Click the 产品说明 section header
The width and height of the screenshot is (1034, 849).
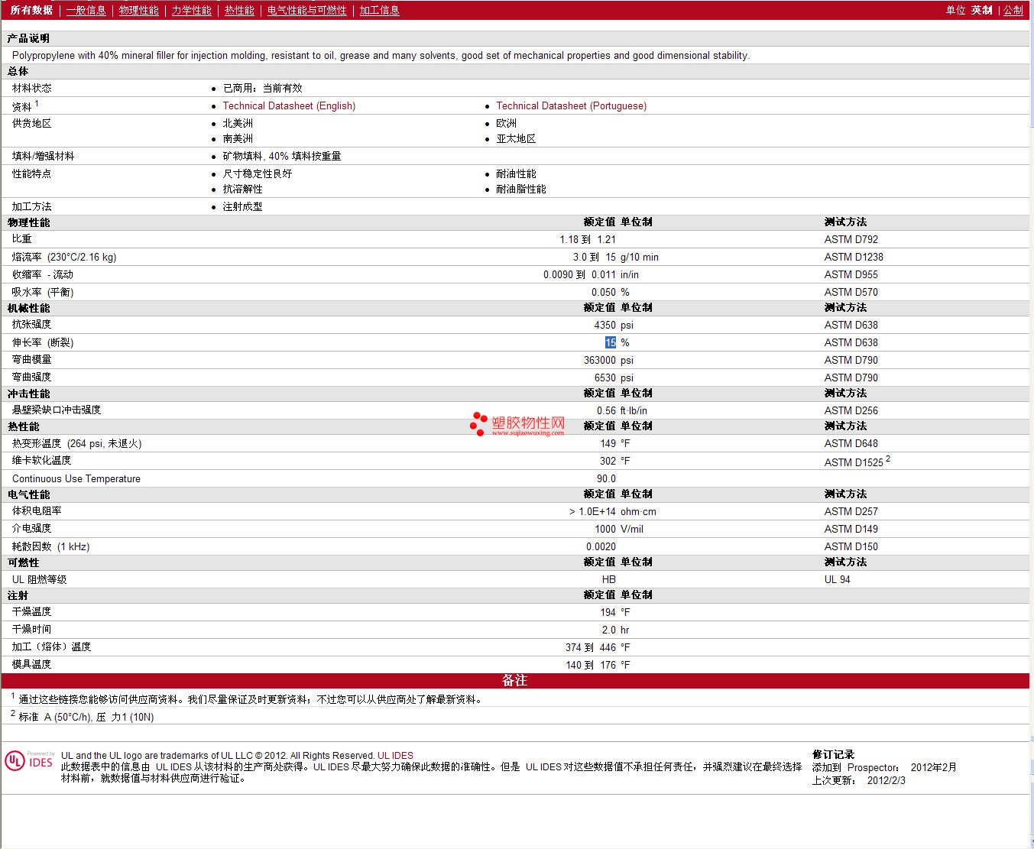(x=28, y=38)
